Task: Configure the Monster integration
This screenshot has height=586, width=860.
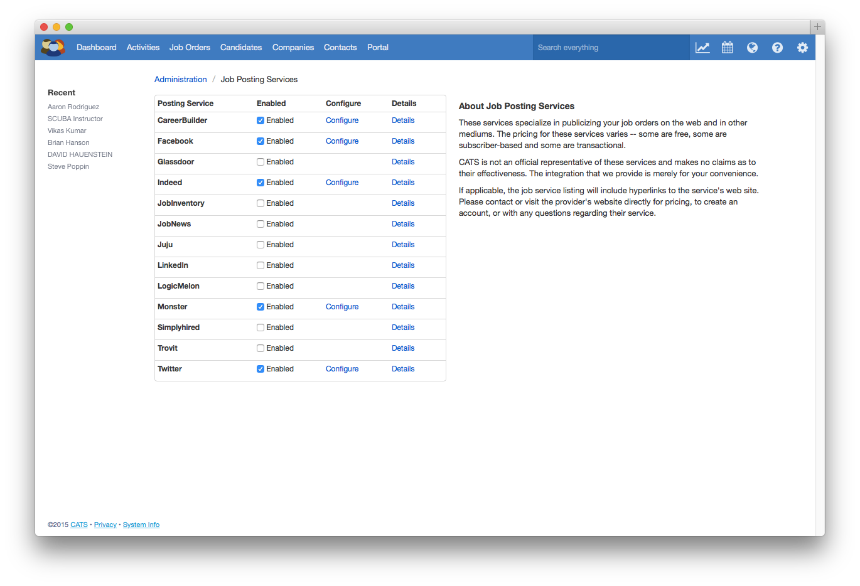Action: (x=341, y=306)
